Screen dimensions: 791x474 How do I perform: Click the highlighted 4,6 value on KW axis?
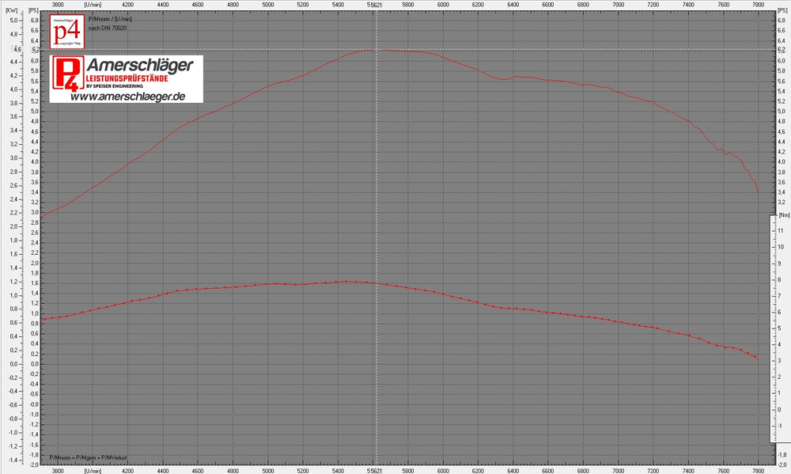click(x=13, y=49)
